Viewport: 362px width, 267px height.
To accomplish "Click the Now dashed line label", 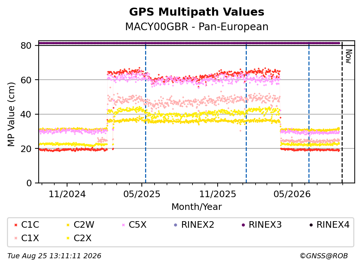I will coord(348,56).
